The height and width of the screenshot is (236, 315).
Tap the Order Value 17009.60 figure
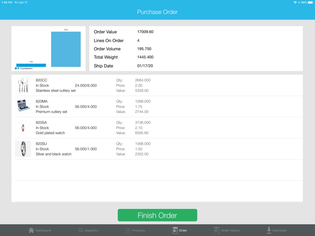145,32
